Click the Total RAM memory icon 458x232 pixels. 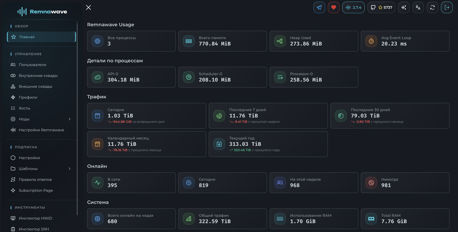(x=371, y=219)
